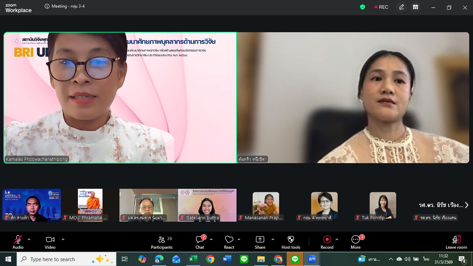The width and height of the screenshot is (473, 266).
Task: Unmute microphone with Audio button
Action: click(18, 242)
